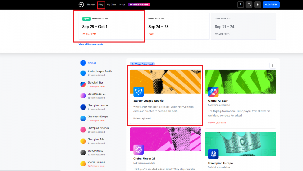Click Global Under 23 sidebar icon

pyautogui.click(x=83, y=96)
